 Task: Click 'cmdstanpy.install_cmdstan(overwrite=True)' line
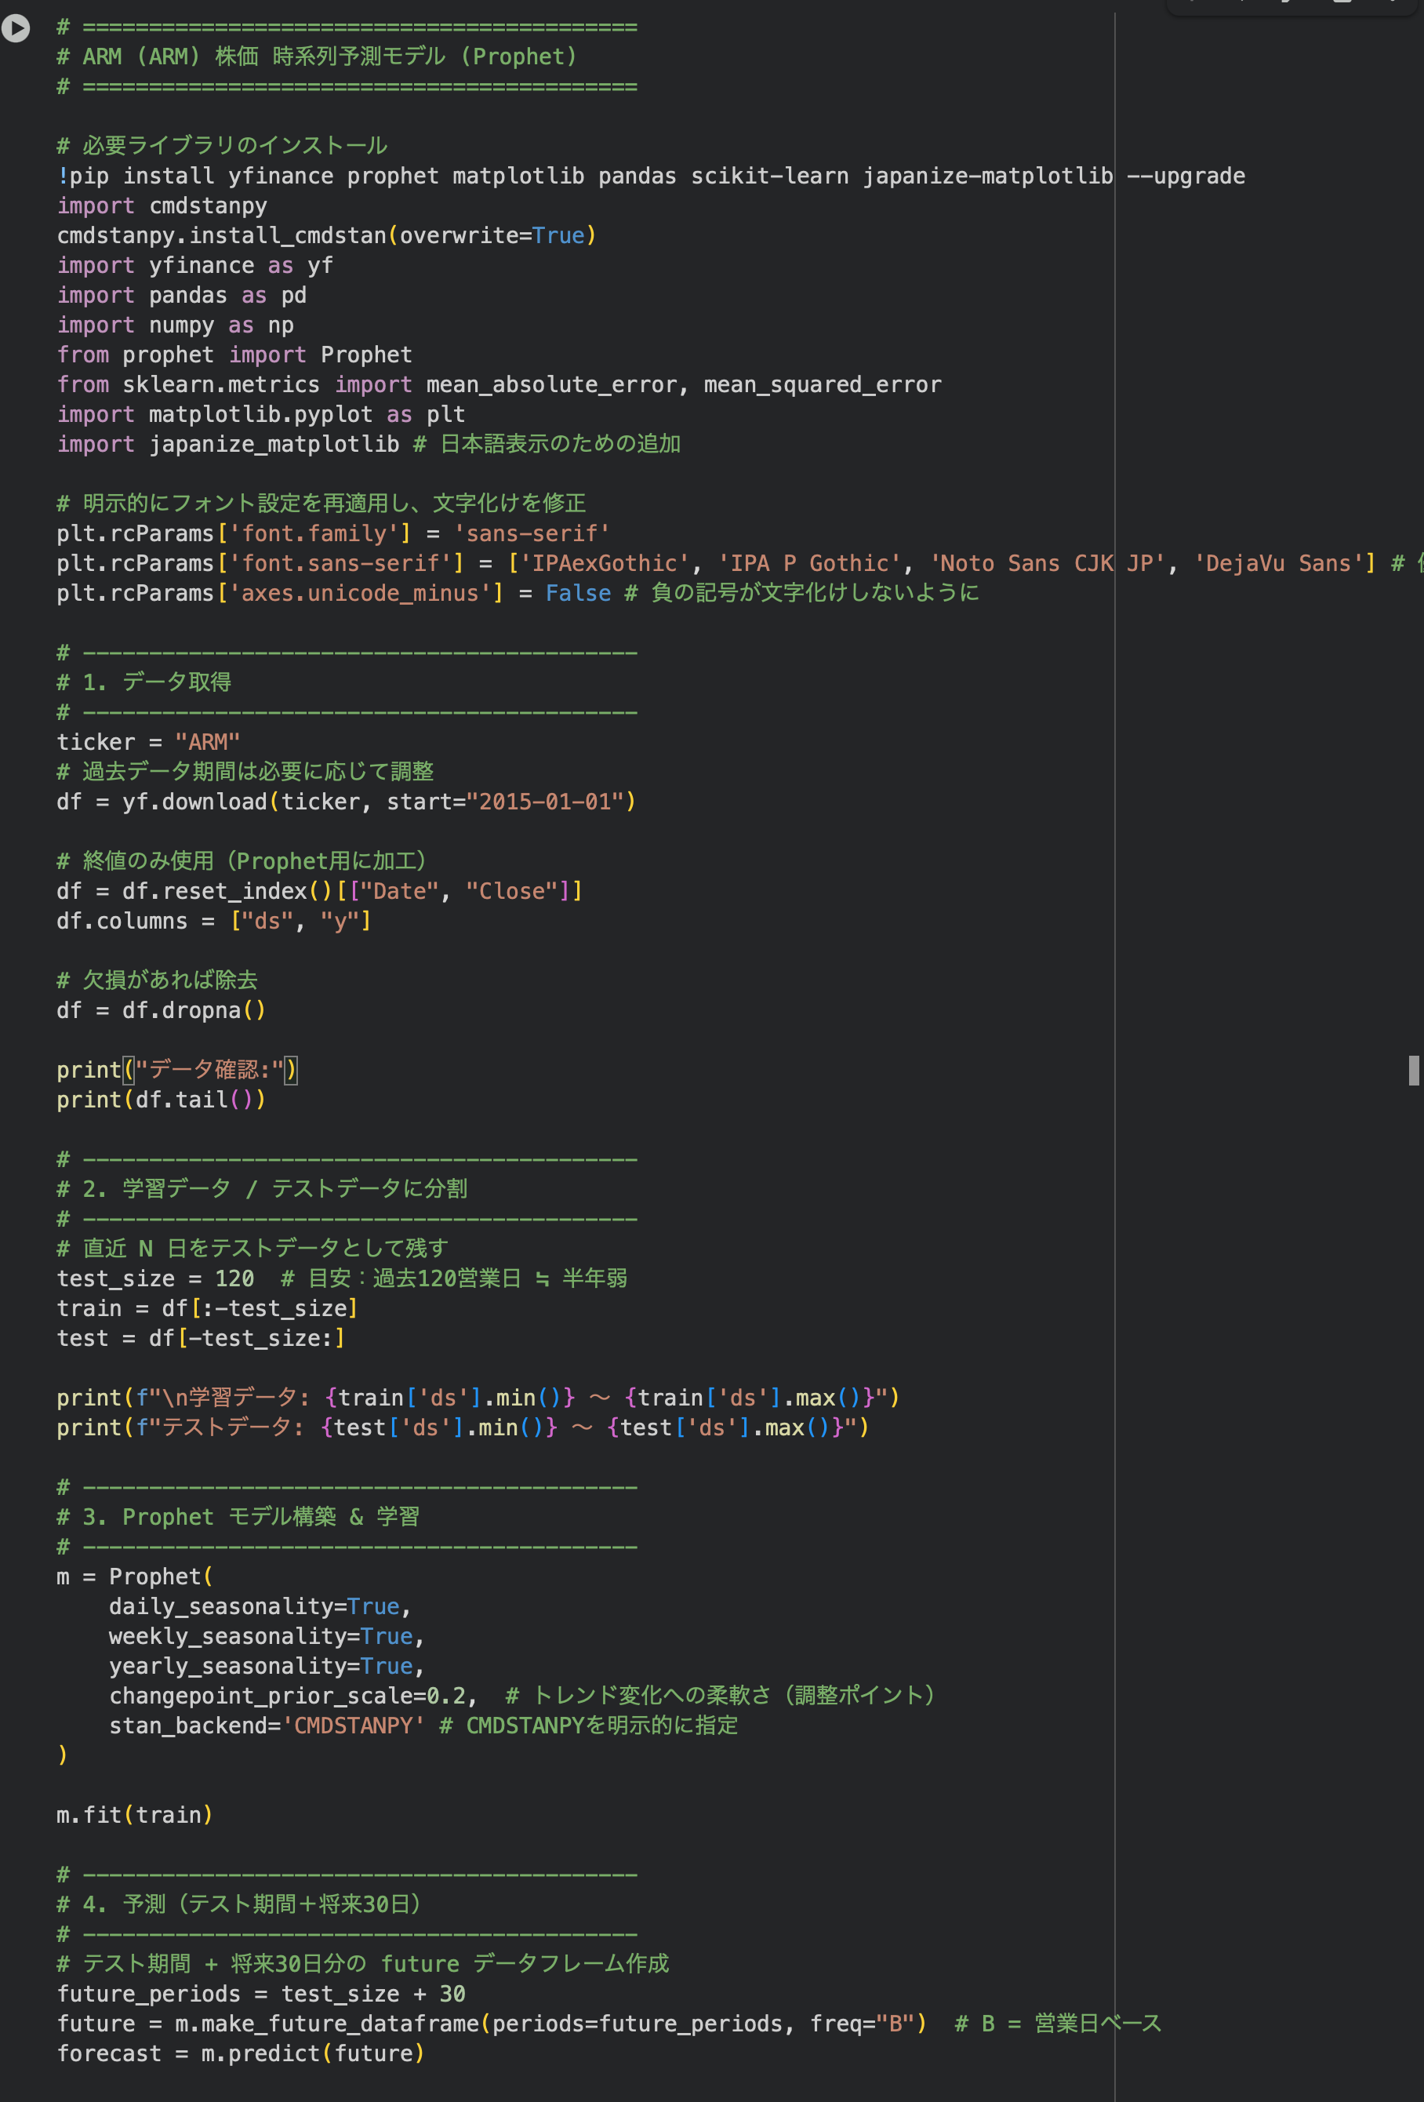point(326,236)
